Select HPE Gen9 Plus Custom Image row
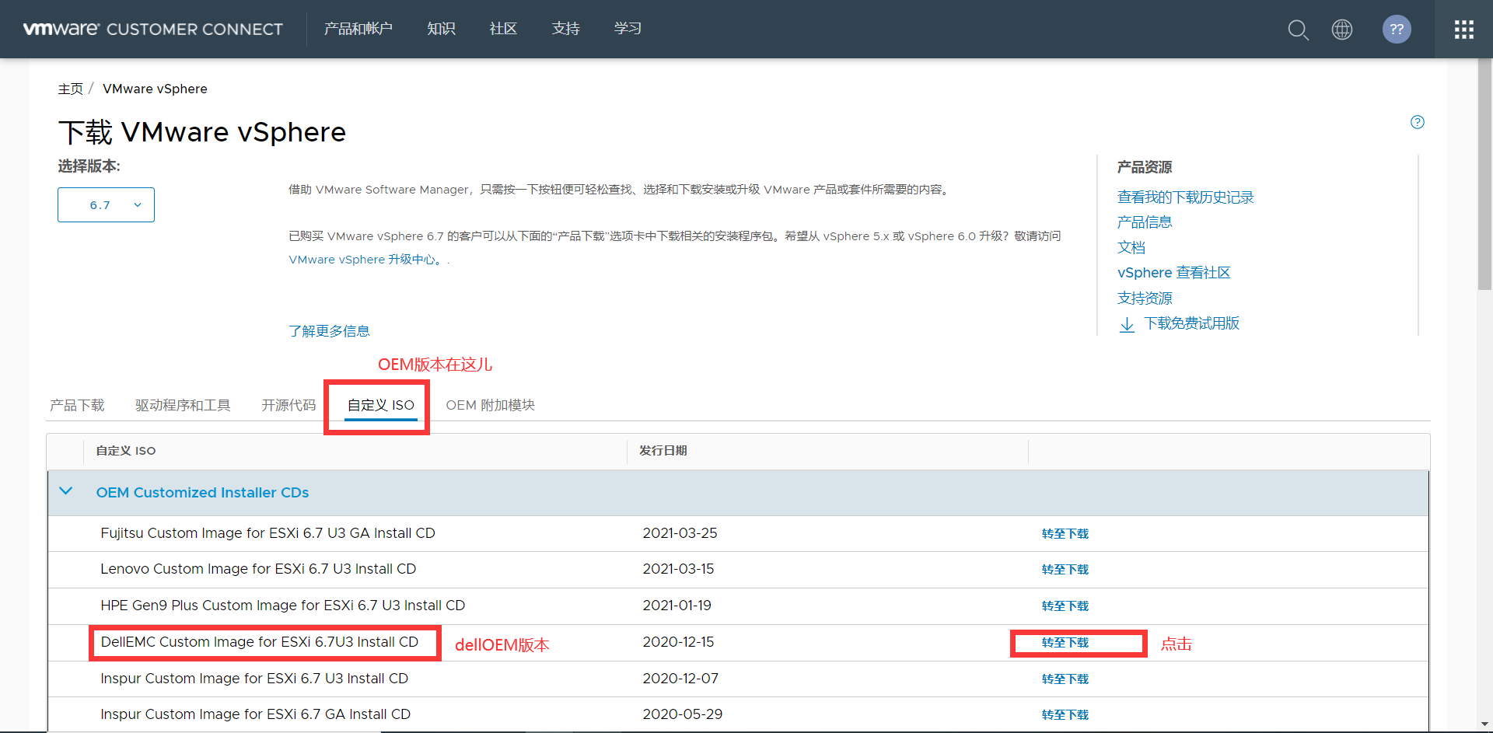Screen dimensions: 1493x733 [x=738, y=606]
